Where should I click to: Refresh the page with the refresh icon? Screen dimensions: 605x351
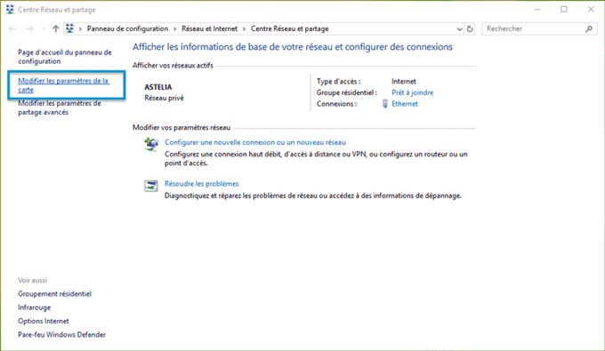(x=470, y=29)
